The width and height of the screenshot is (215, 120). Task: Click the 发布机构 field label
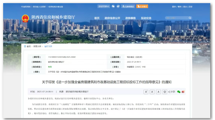pyautogui.click(x=37, y=62)
